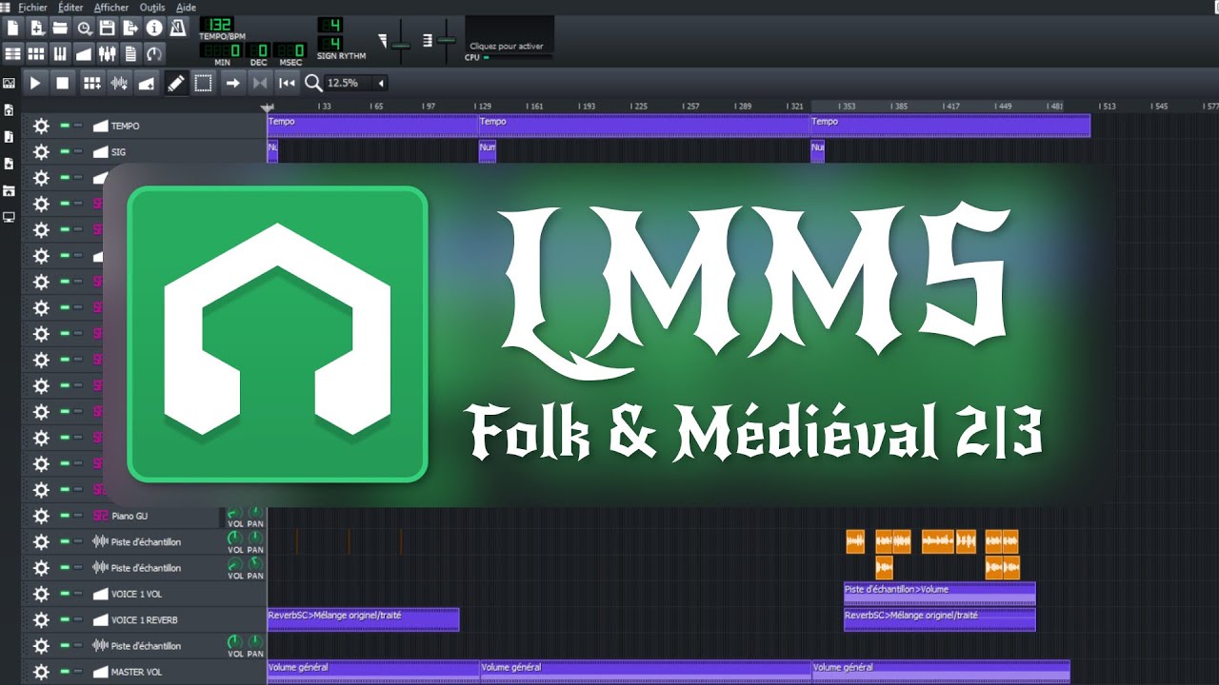The width and height of the screenshot is (1219, 685).
Task: Start song playback with Play button
Action: point(35,83)
